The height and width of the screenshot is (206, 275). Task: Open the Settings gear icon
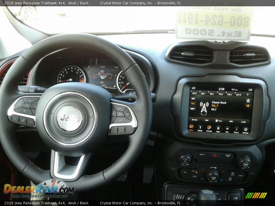coord(245,130)
